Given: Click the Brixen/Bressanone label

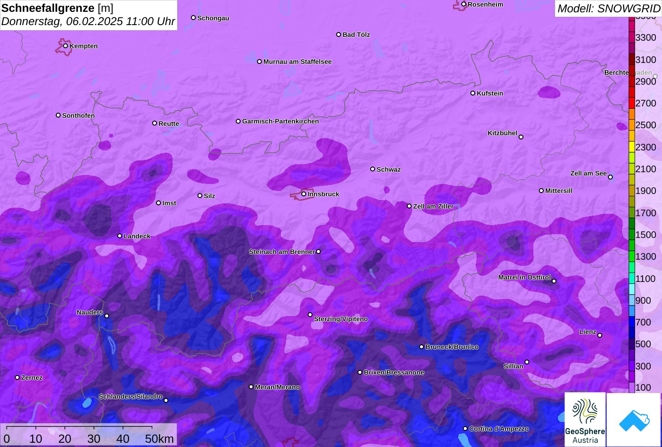Looking at the screenshot, I should 394,373.
